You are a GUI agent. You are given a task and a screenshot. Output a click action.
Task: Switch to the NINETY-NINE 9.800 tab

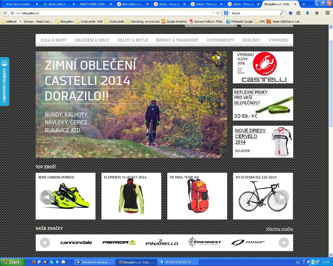tap(96, 4)
